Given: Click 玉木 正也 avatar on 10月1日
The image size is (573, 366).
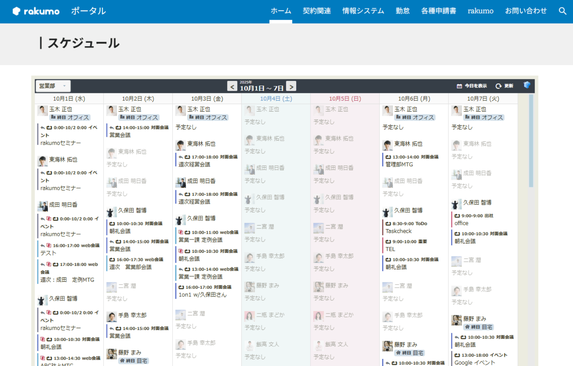Looking at the screenshot, I should coord(43,110).
